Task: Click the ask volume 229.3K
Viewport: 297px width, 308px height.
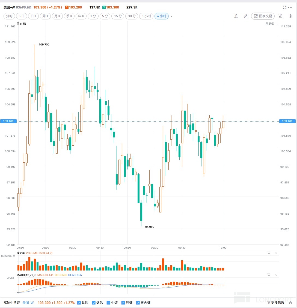Action: pyautogui.click(x=132, y=7)
